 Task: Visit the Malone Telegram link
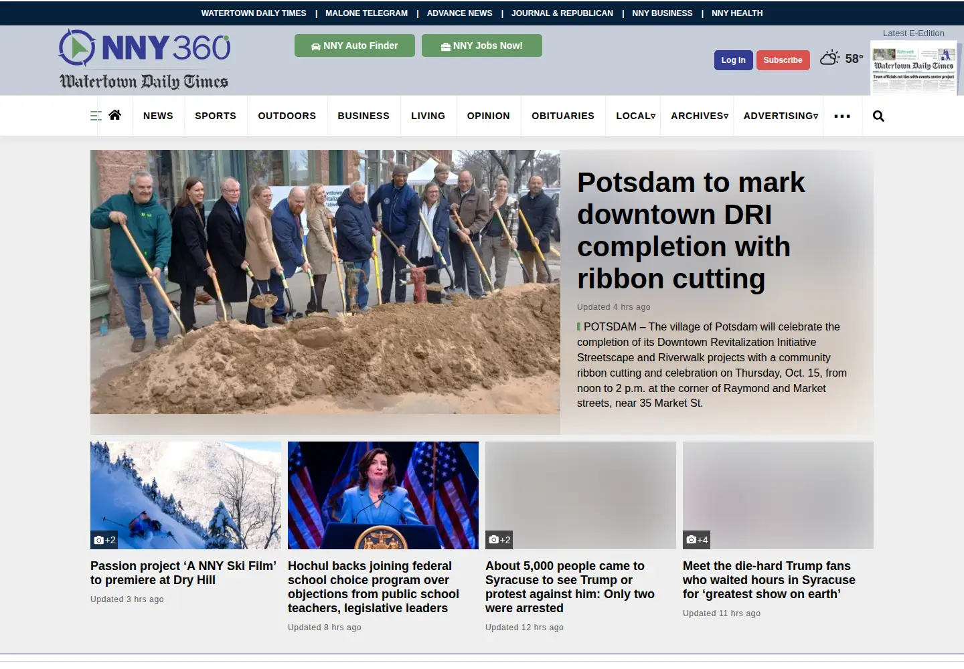click(366, 13)
